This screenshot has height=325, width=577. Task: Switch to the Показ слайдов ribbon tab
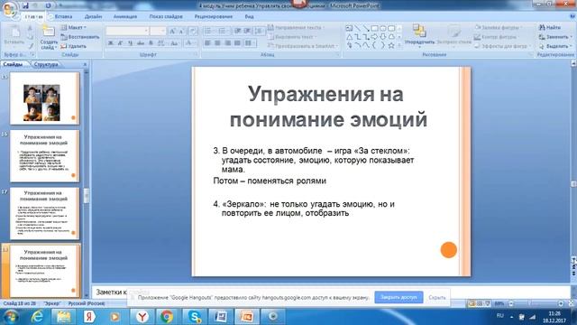166,16
